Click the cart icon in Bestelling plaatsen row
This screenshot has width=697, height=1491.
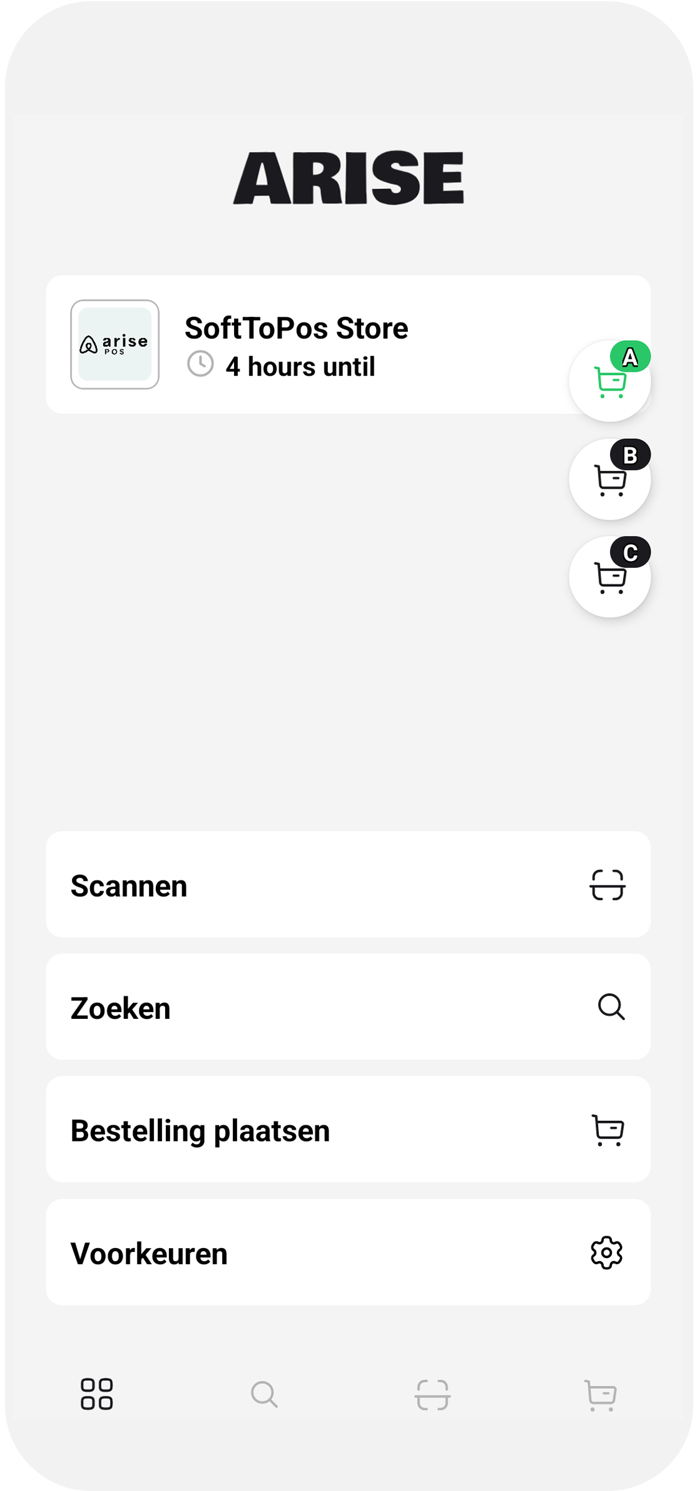[608, 1130]
